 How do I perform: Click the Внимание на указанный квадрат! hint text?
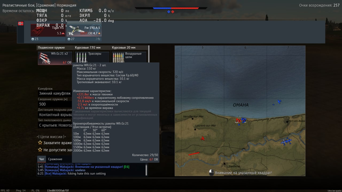coord(243,173)
